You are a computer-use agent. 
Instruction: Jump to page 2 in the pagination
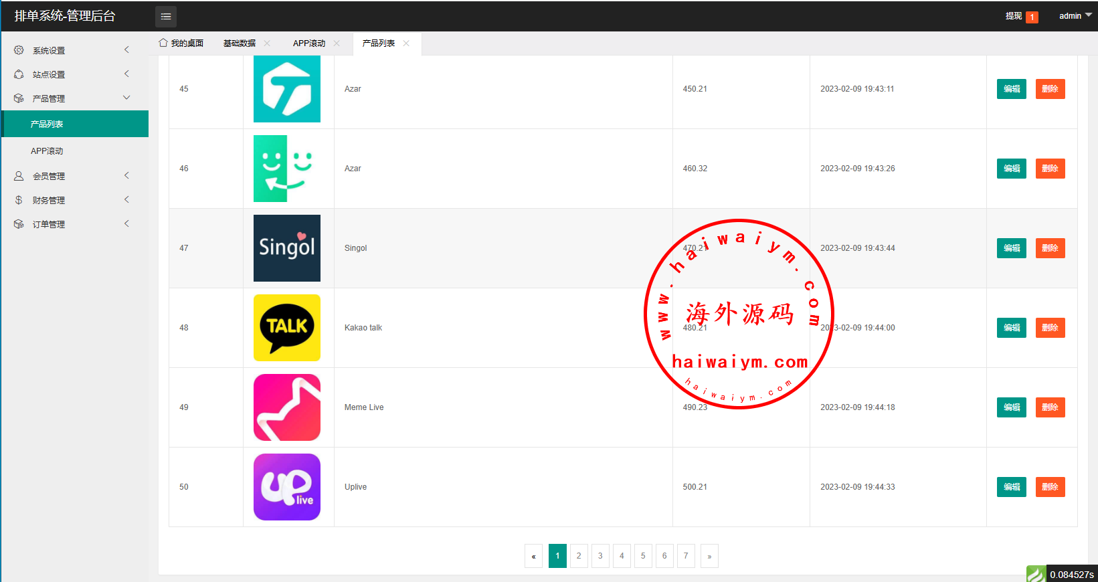579,556
